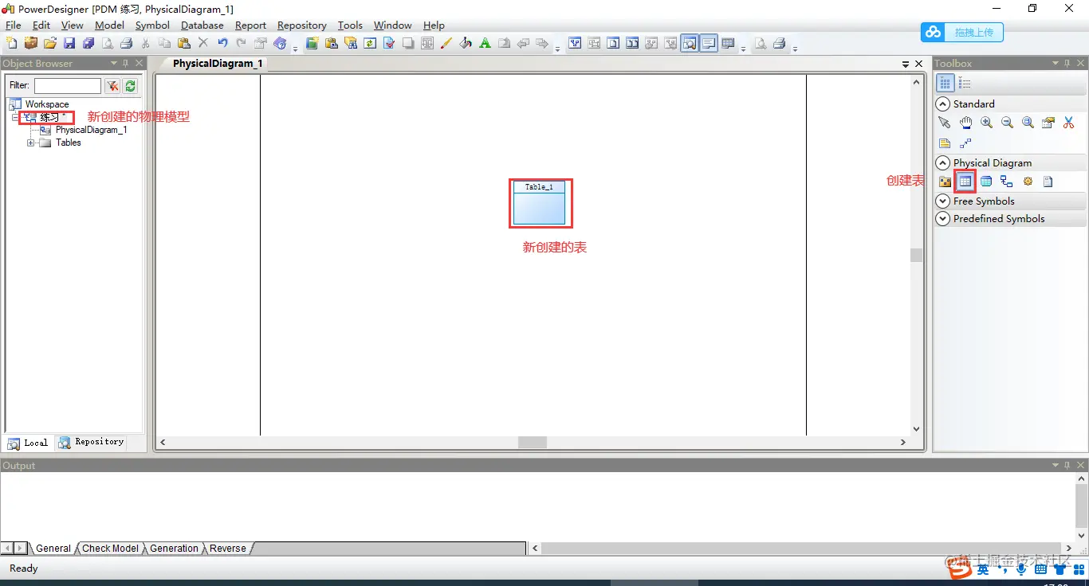The height and width of the screenshot is (586, 1089).
Task: Open the Model menu
Action: [109, 25]
